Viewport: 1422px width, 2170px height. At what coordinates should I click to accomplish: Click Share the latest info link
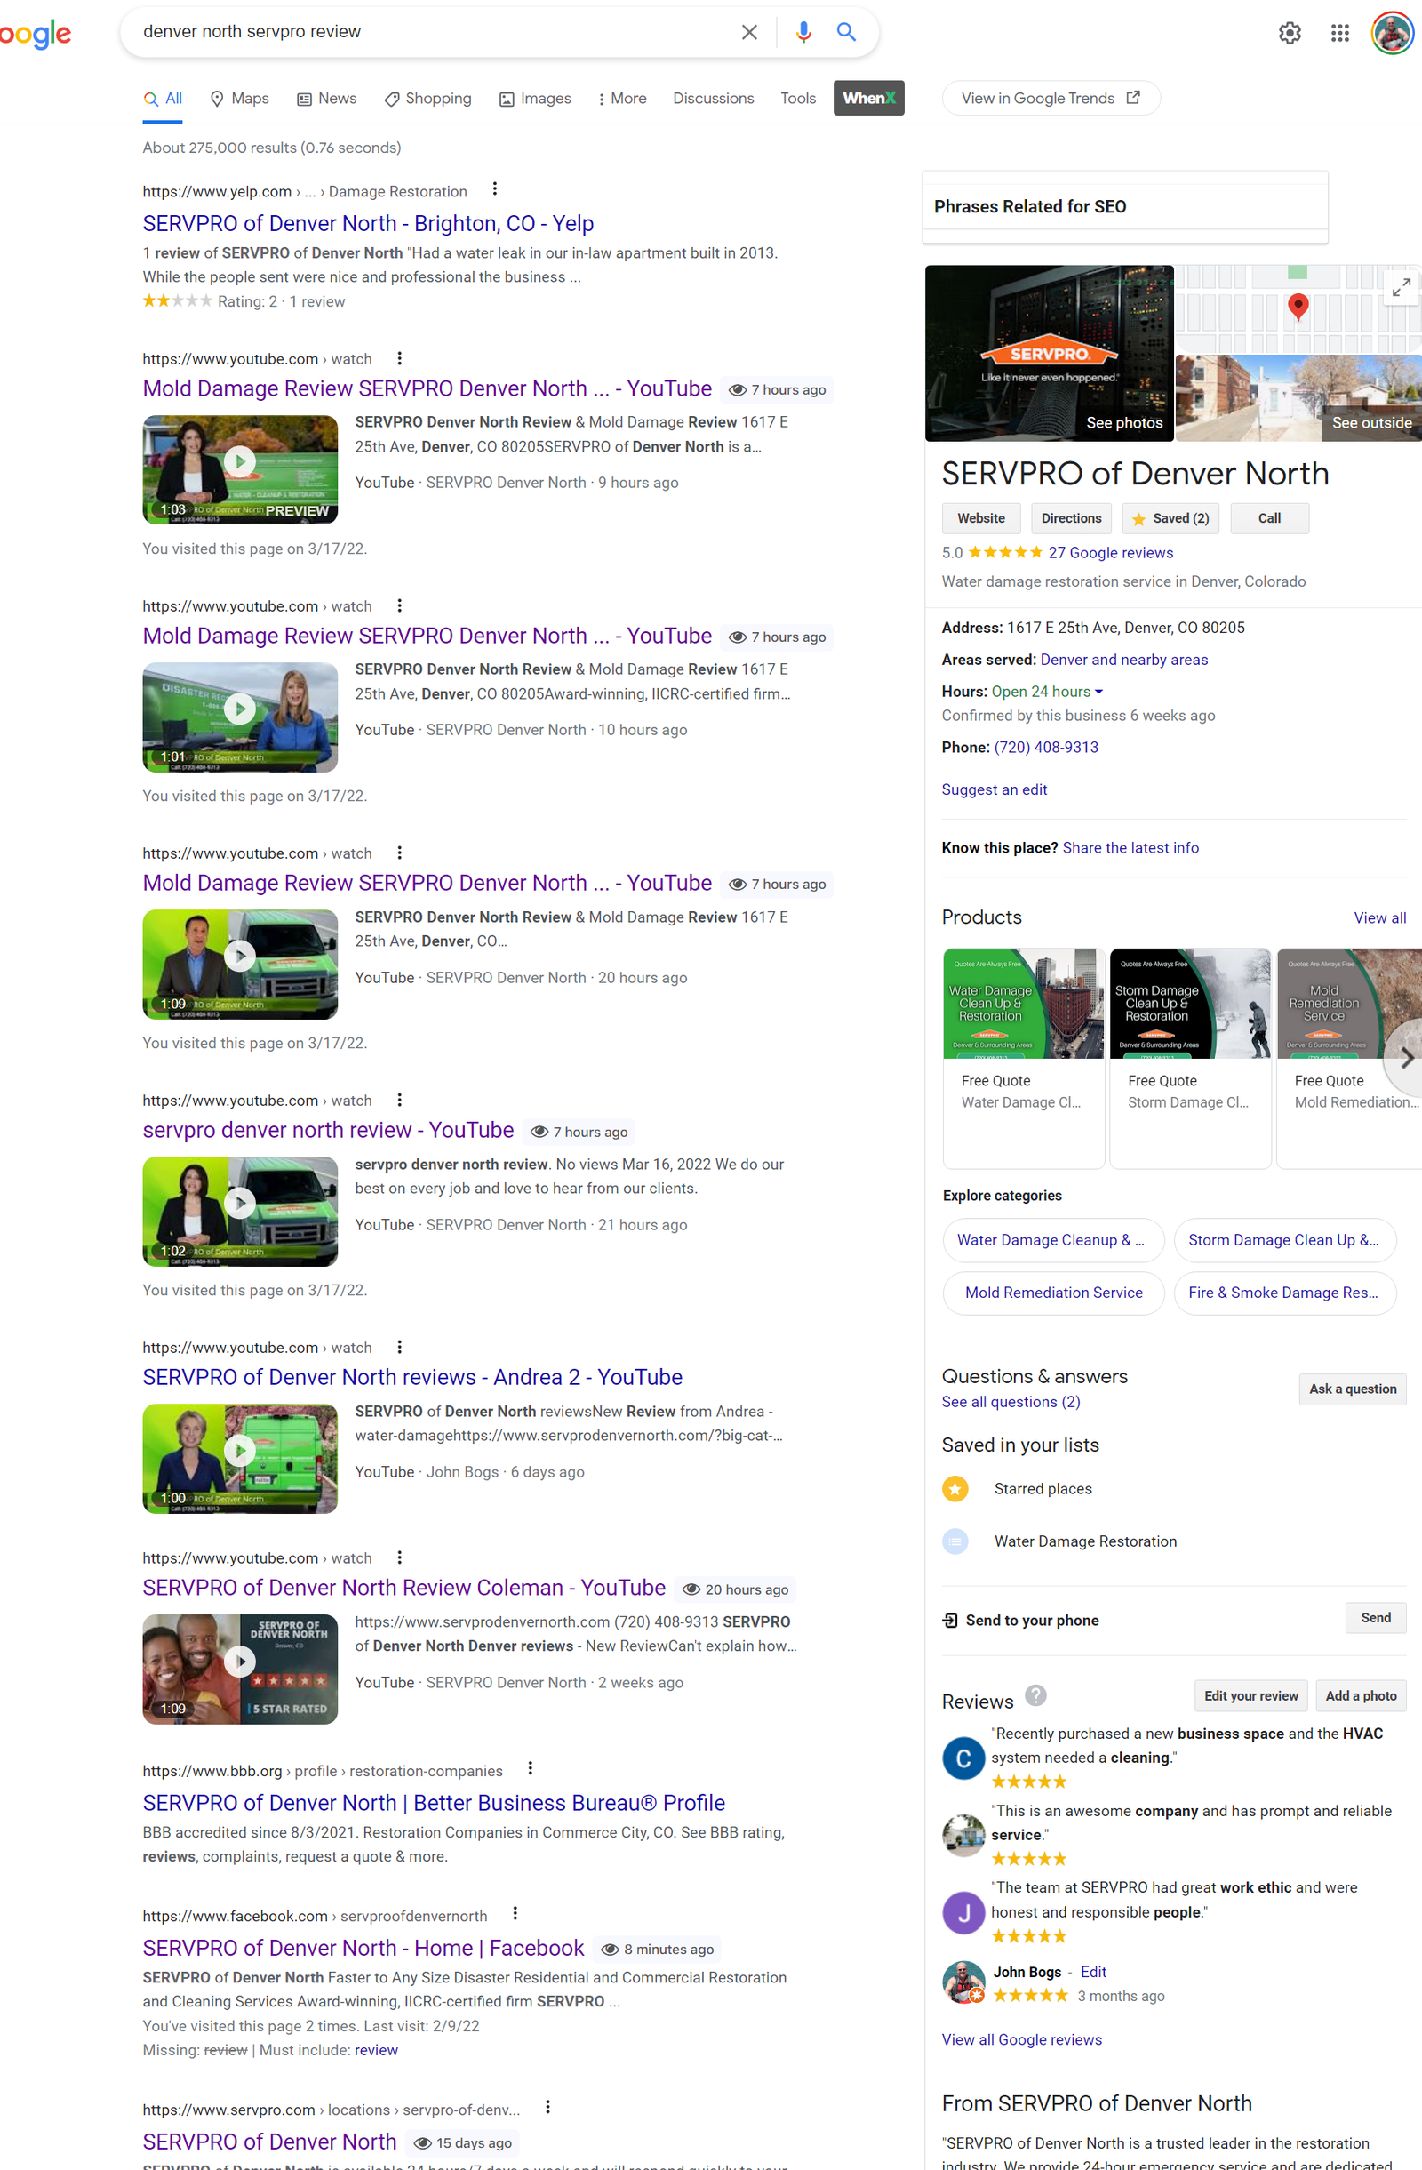[1130, 848]
